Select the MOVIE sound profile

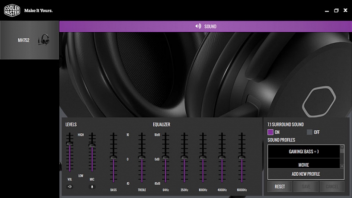(x=304, y=165)
